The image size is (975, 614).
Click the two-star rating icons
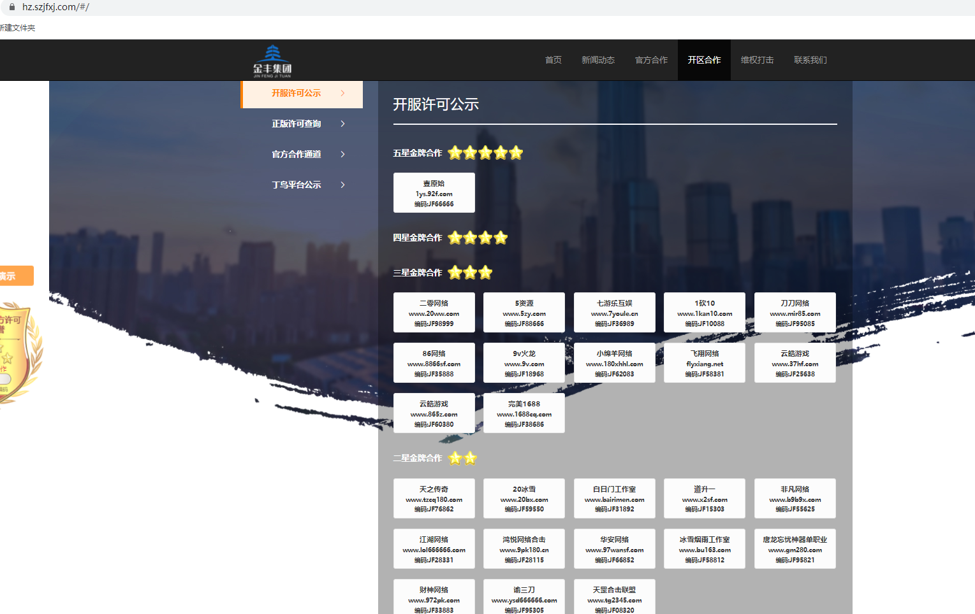pyautogui.click(x=462, y=459)
